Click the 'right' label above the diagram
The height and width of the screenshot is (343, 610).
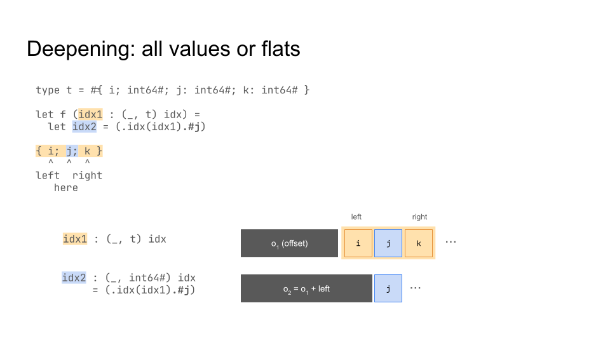pos(420,217)
